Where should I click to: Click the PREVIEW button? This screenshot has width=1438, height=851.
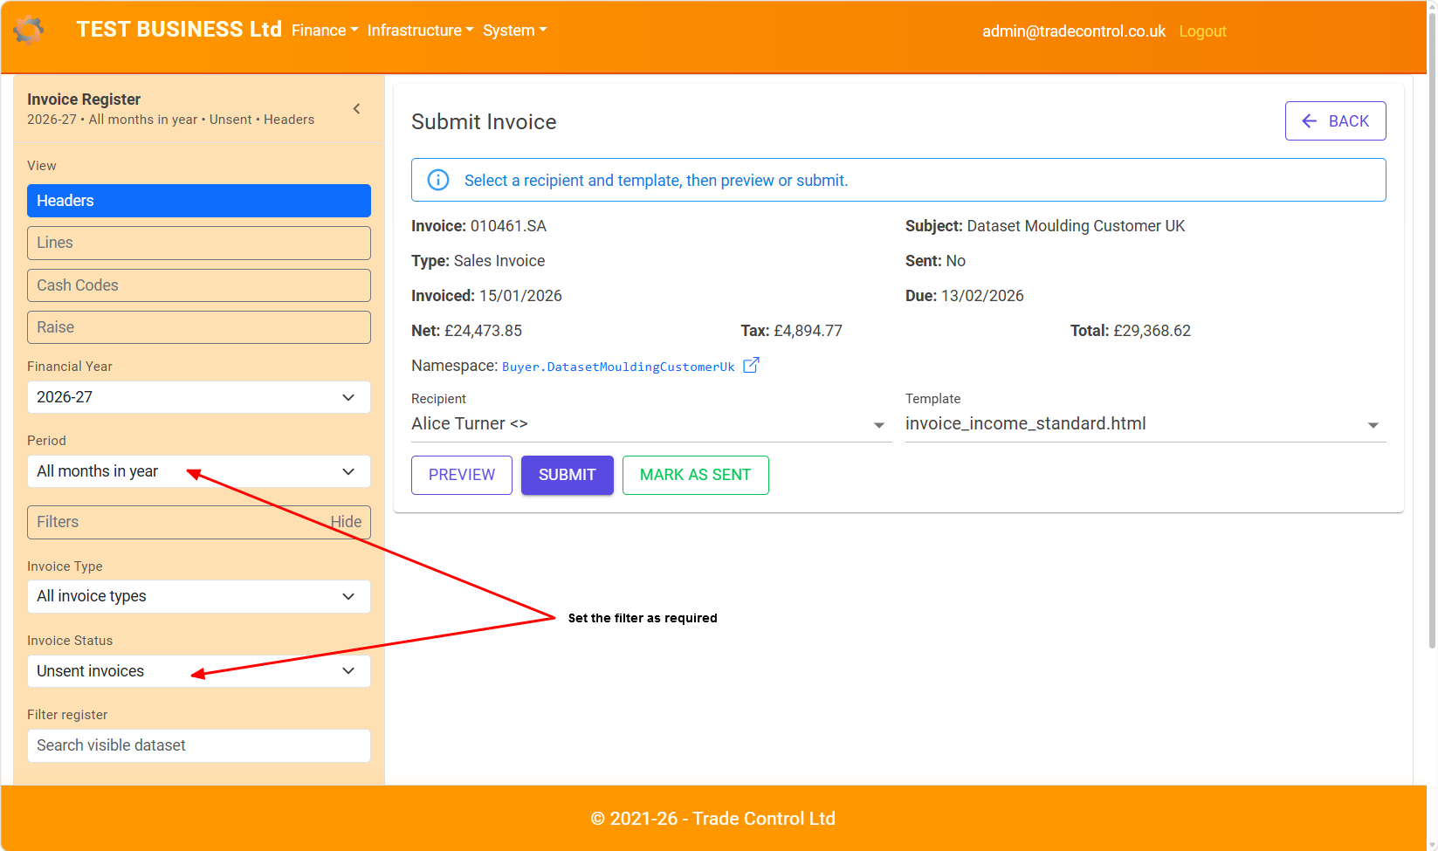[462, 475]
